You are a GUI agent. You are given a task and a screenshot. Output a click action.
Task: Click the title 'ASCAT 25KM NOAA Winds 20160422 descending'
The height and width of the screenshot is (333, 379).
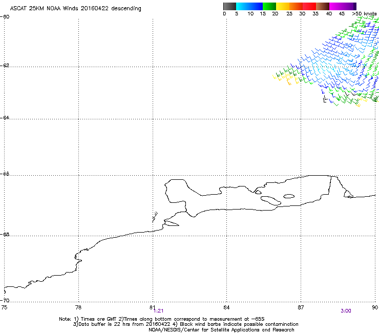pos(75,9)
